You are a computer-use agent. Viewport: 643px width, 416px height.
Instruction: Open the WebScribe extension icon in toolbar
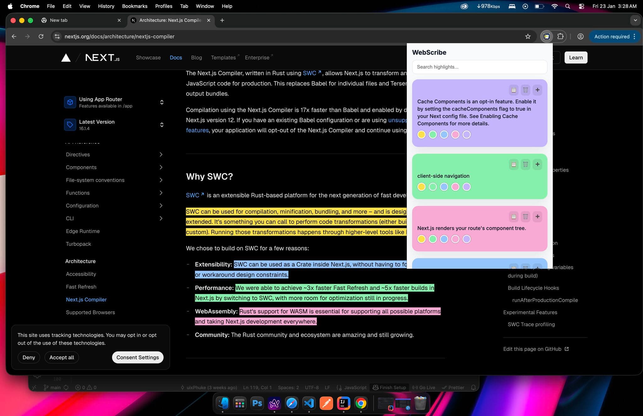coord(547,36)
